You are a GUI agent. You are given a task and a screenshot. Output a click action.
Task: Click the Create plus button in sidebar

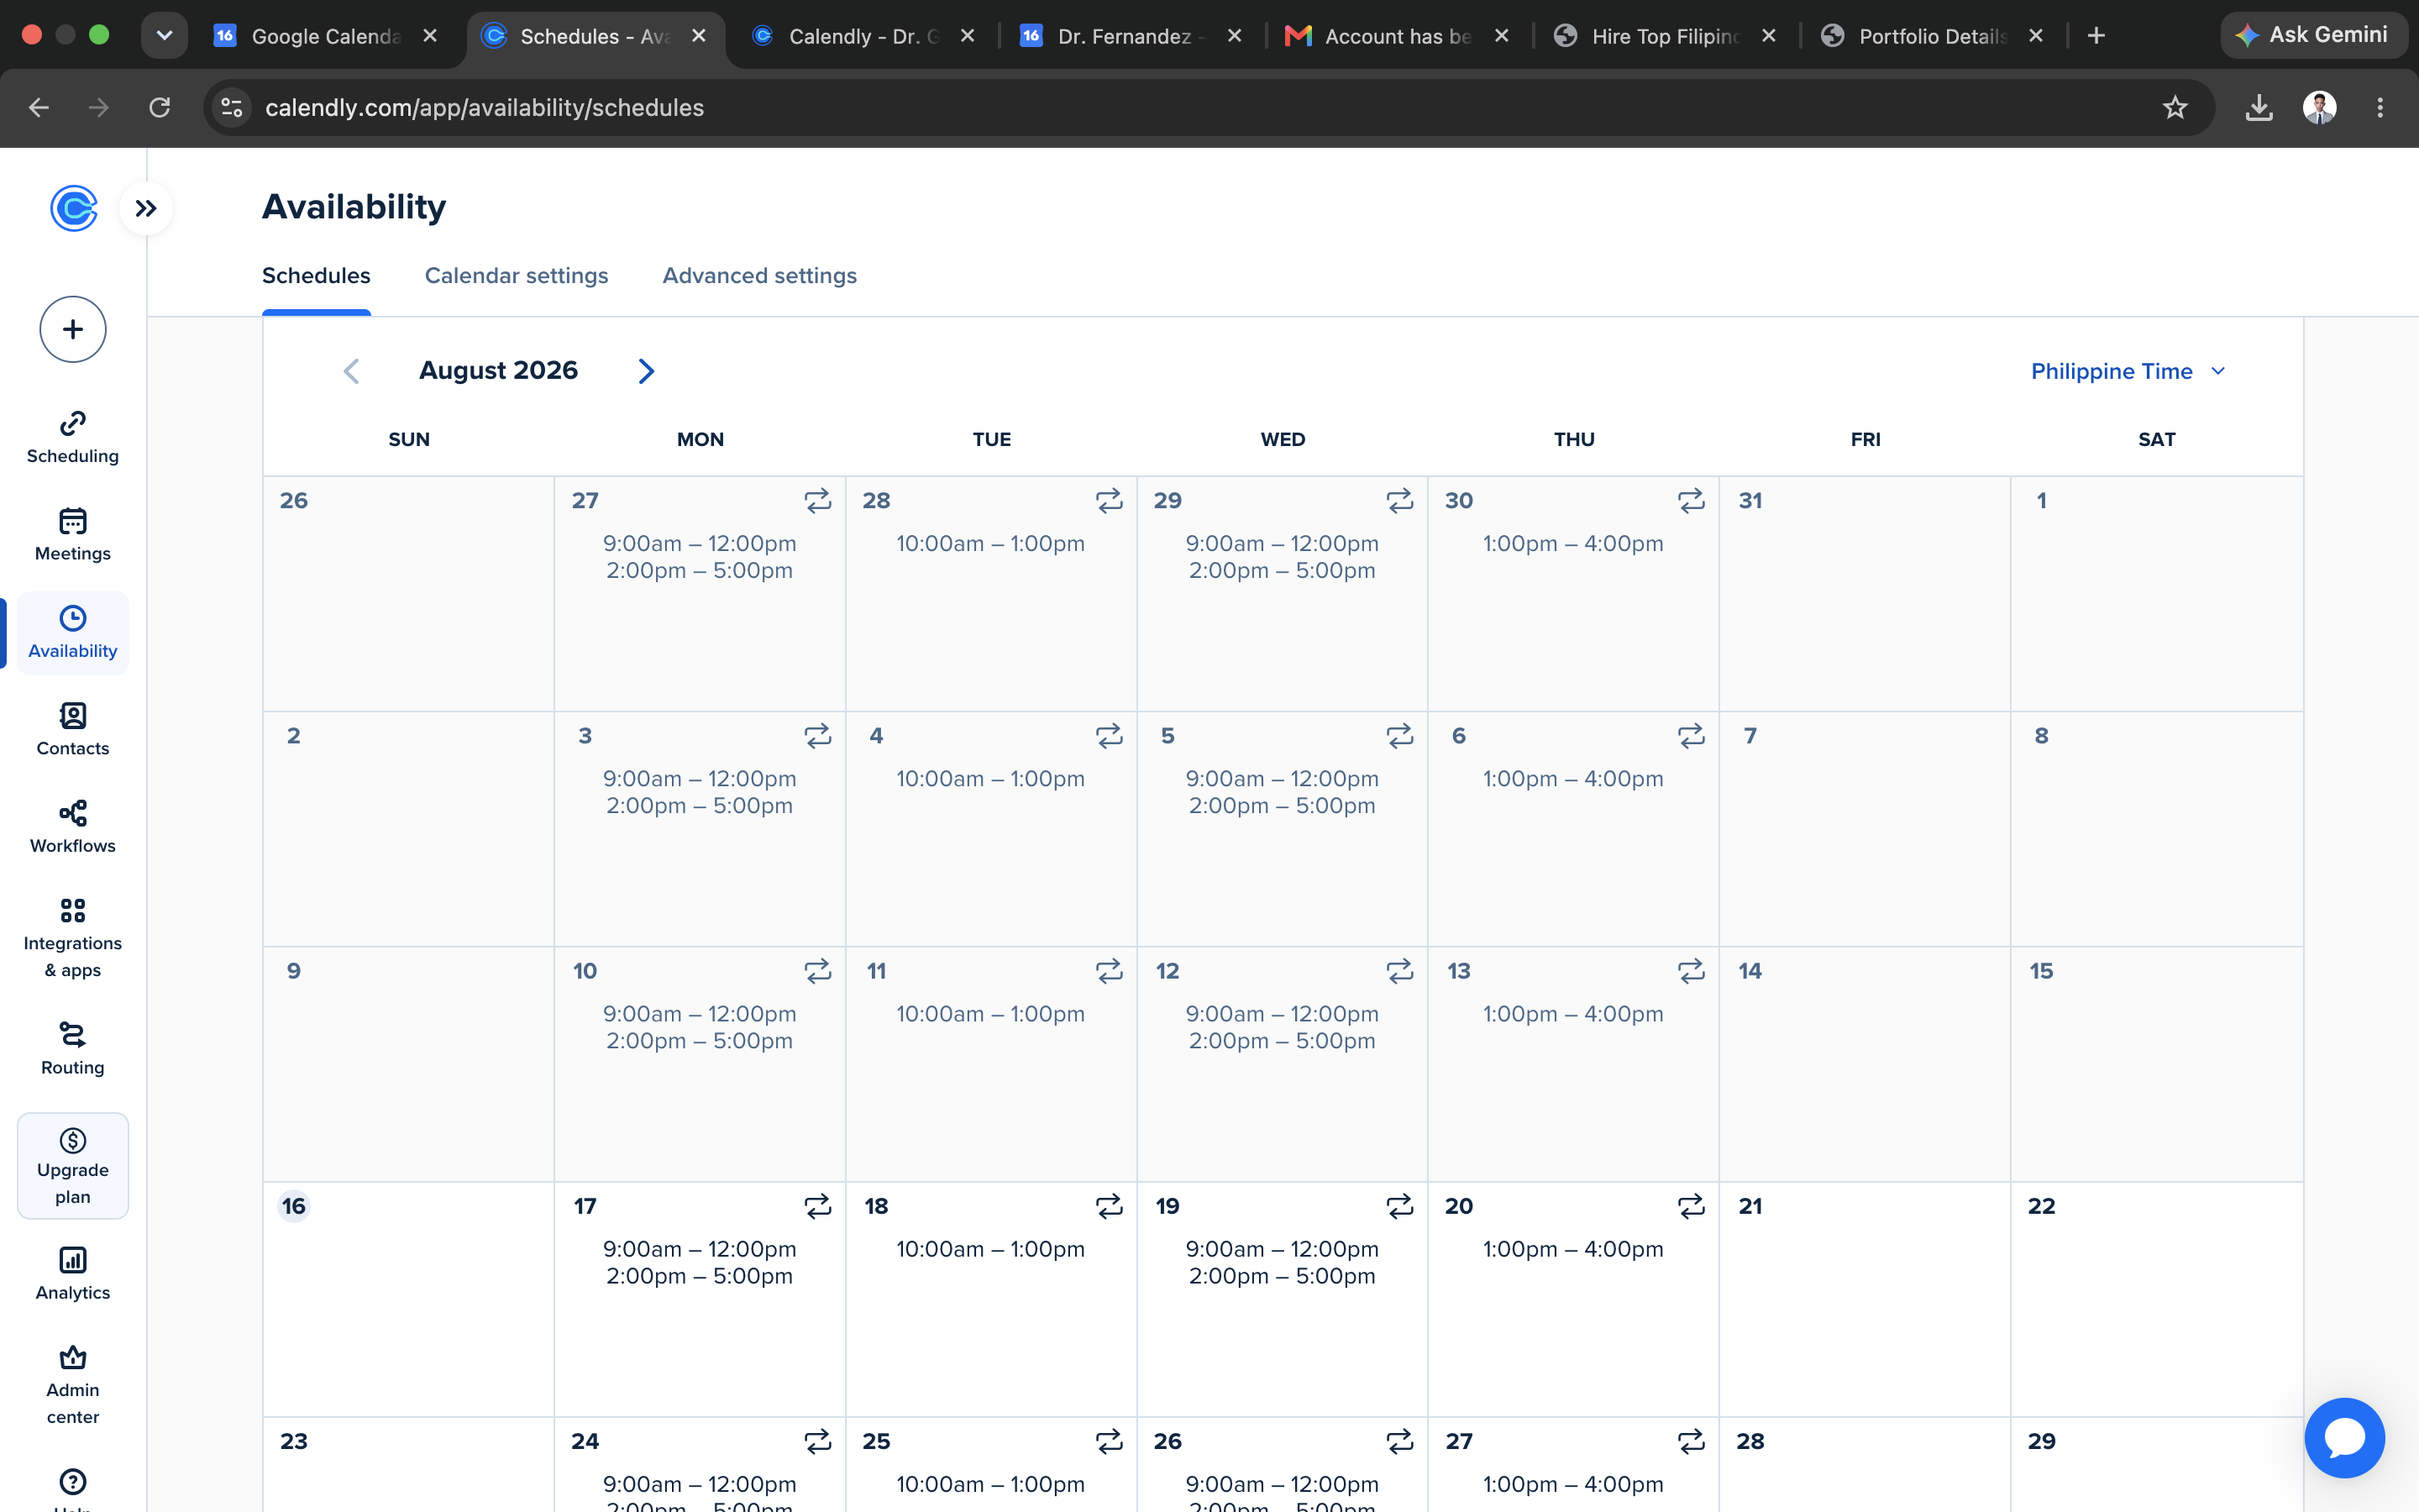[73, 329]
